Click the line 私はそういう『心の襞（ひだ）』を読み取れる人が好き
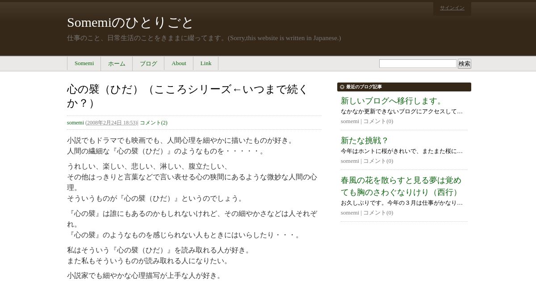 click(x=159, y=250)
